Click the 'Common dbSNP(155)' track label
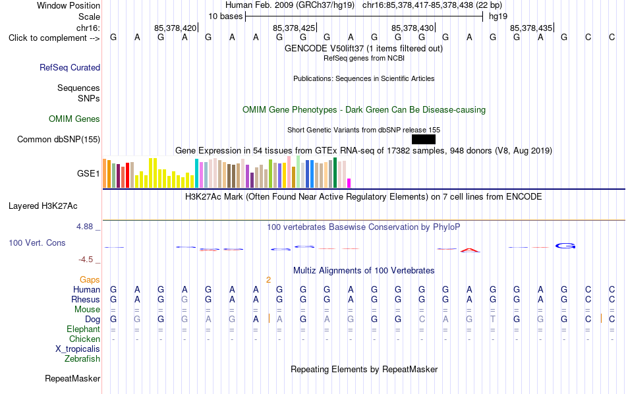The height and width of the screenshot is (394, 626). [59, 139]
